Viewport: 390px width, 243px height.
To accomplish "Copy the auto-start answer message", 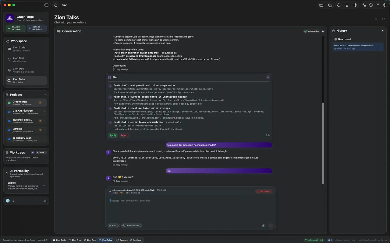I will [121, 165].
